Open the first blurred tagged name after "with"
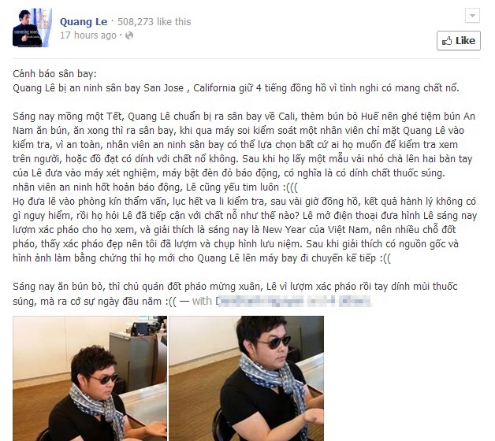This screenshot has height=441, width=495. 259,301
